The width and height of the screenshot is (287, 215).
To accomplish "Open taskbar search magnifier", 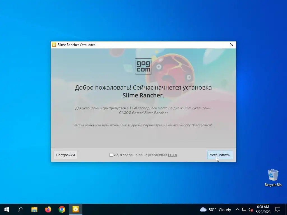I will (x=20, y=209).
